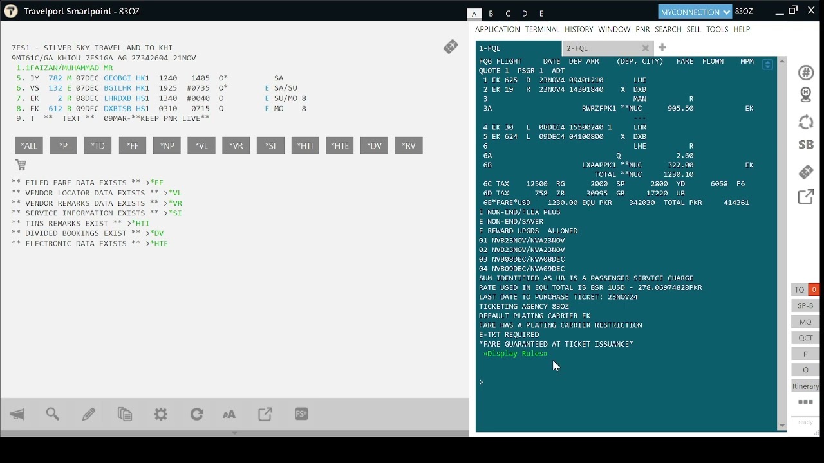The height and width of the screenshot is (463, 824).
Task: Click the *ALL button
Action: 29,146
